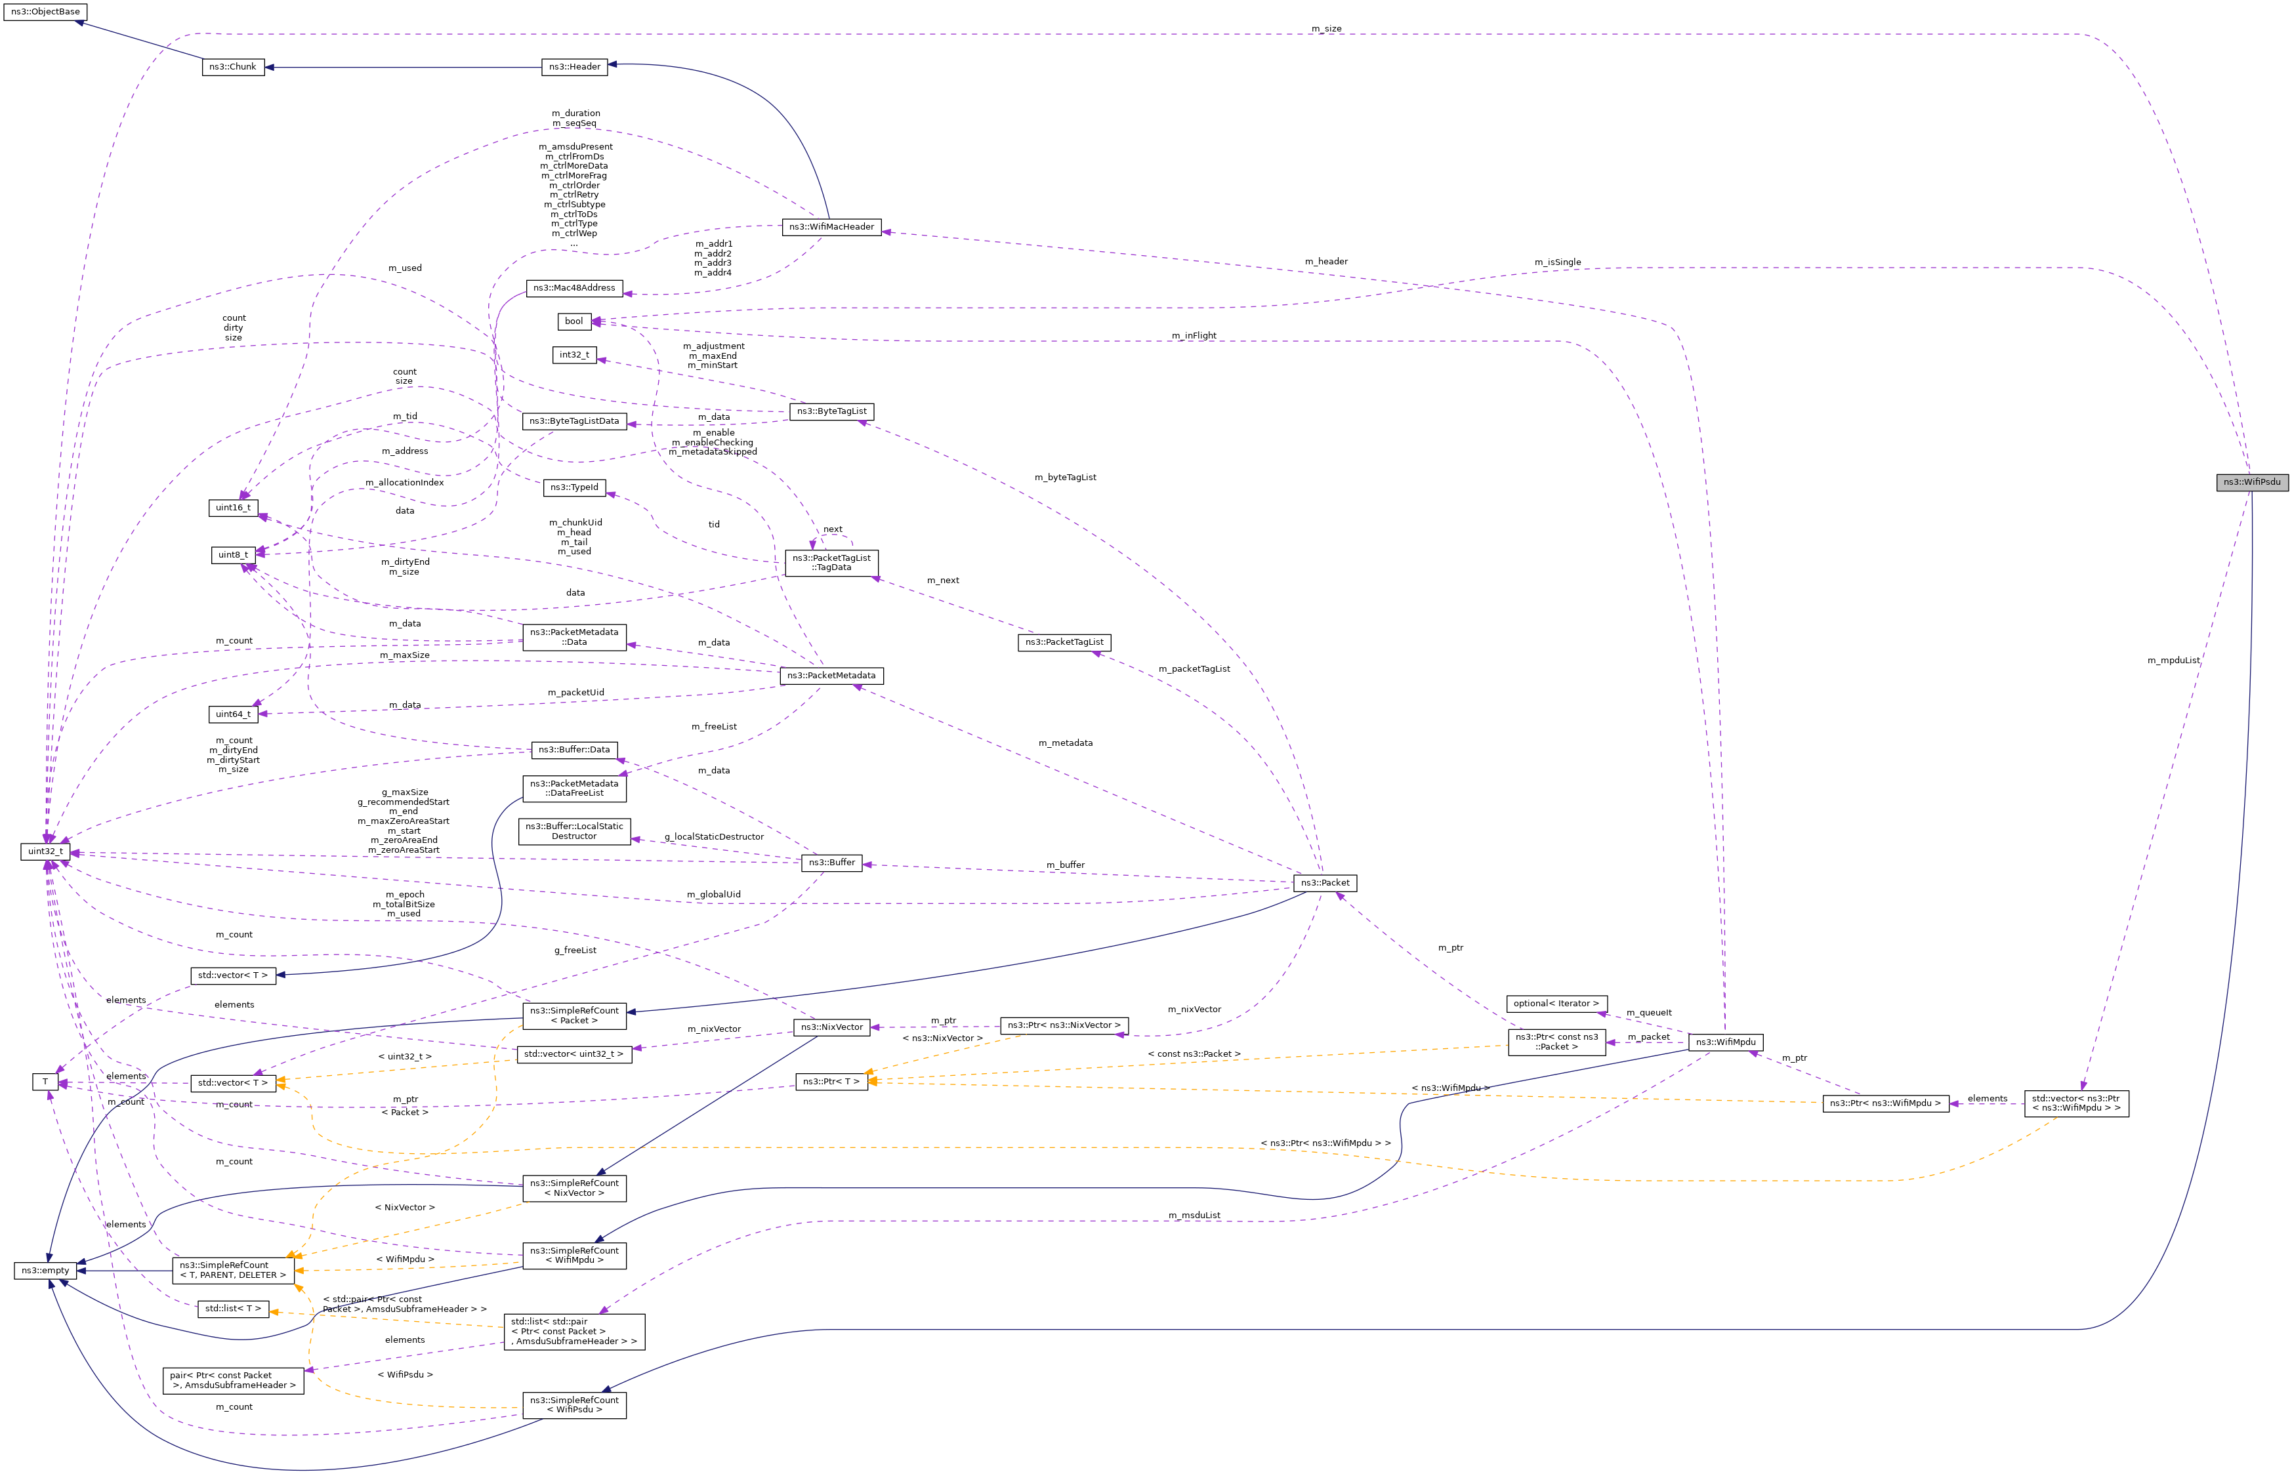Open ns3::Ptr< const ns3::Packet > node
The width and height of the screenshot is (2292, 1474).
pos(1556,1042)
